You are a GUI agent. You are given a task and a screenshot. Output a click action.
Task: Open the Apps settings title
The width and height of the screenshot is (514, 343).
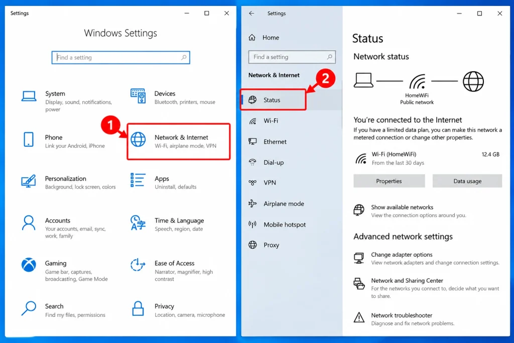click(x=162, y=179)
